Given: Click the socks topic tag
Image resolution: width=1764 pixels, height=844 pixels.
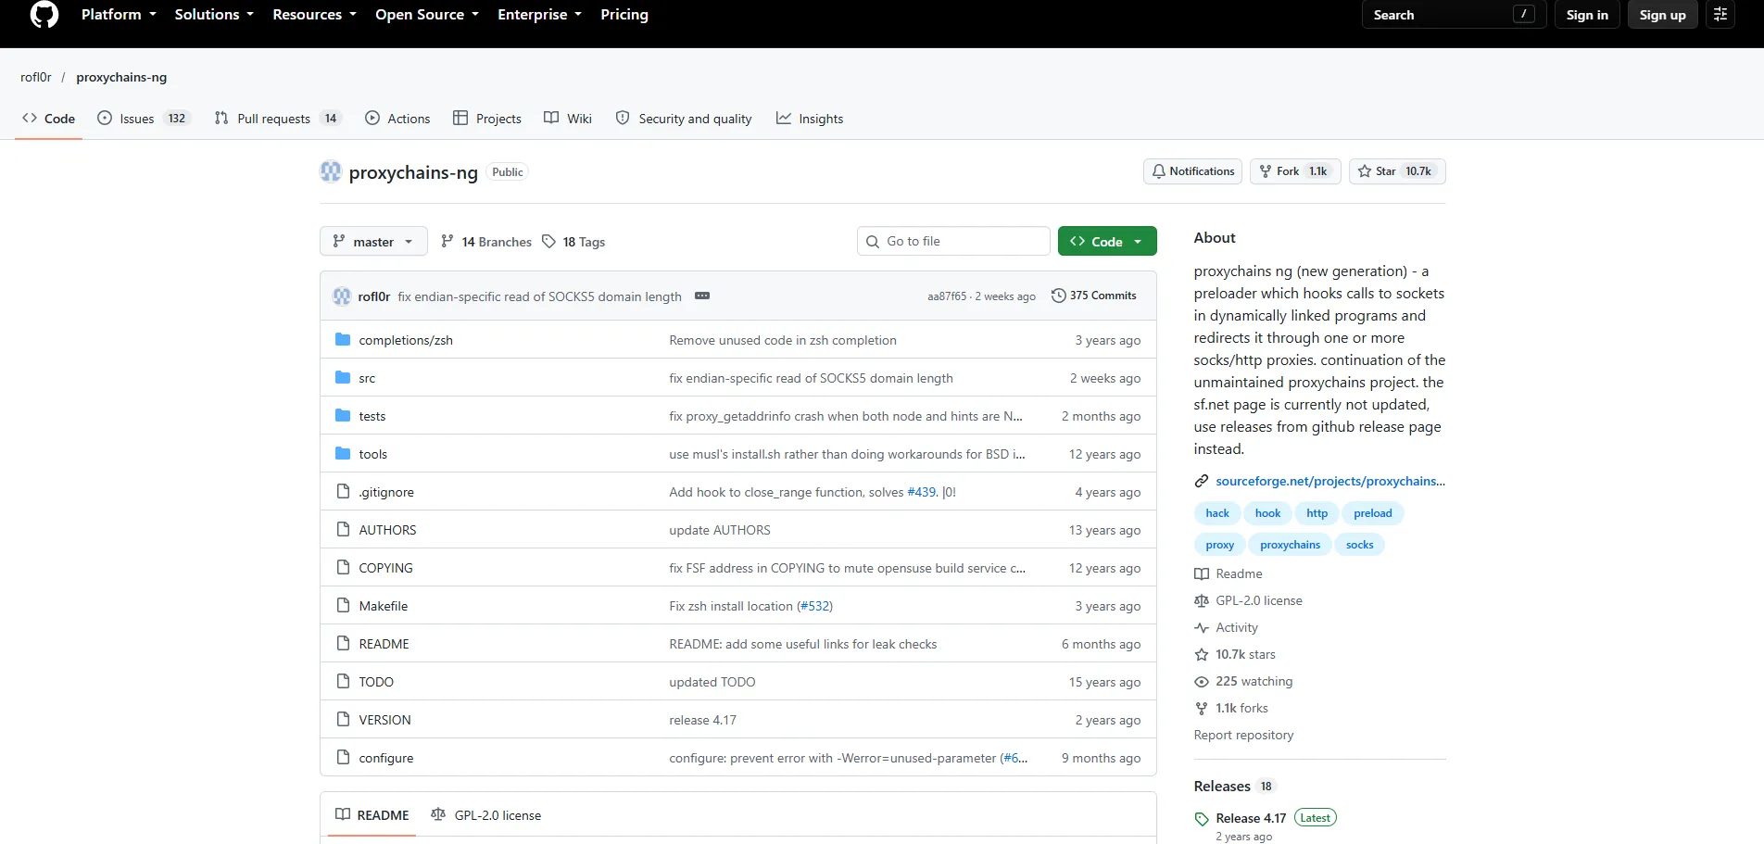Looking at the screenshot, I should (1359, 545).
